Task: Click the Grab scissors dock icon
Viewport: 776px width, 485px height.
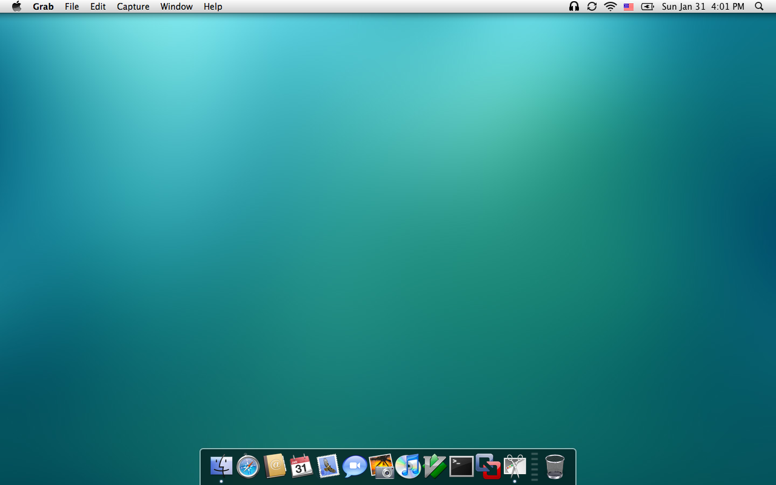Action: [515, 466]
